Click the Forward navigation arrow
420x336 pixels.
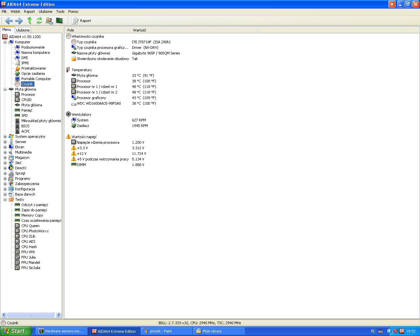(x=19, y=21)
